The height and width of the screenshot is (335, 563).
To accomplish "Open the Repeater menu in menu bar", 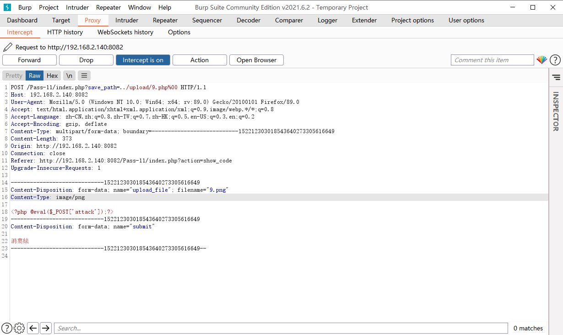I will (108, 7).
